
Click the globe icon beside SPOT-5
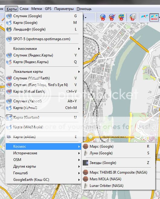tap(9, 39)
